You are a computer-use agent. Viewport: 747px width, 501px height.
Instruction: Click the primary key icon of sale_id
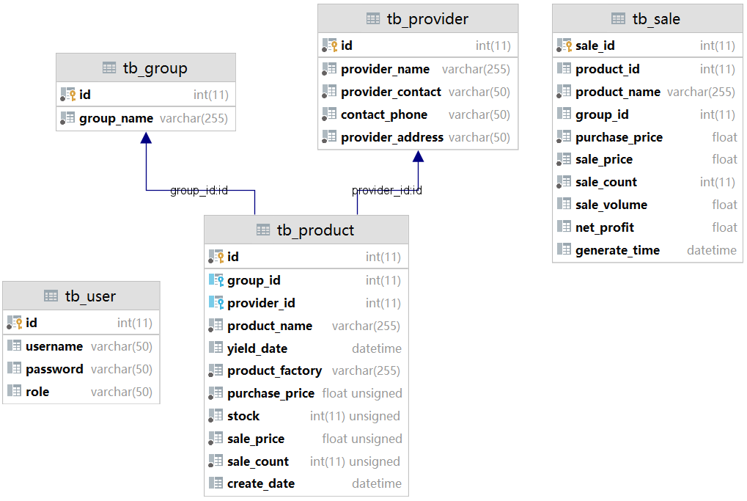(x=564, y=45)
